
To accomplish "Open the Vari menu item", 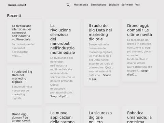I will coord(138,5).
